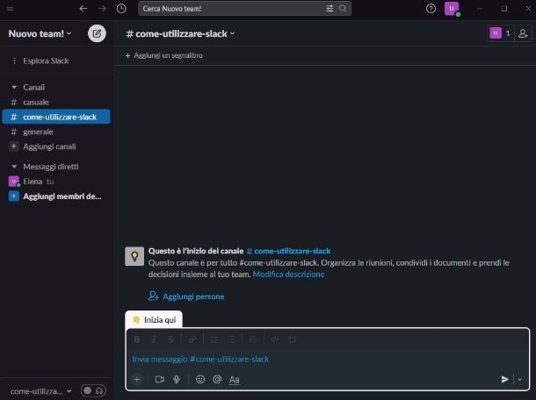The image size is (536, 400).
Task: Insert a numbered list in composer
Action: coord(214,339)
